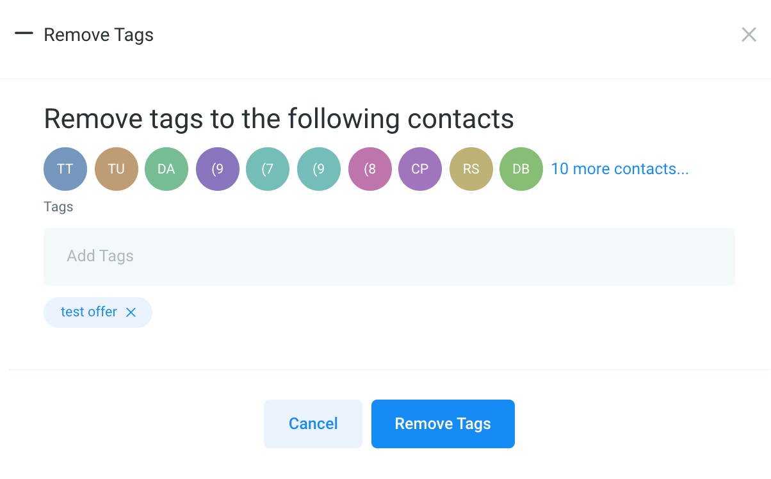Open the DA contact avatar

[166, 169]
